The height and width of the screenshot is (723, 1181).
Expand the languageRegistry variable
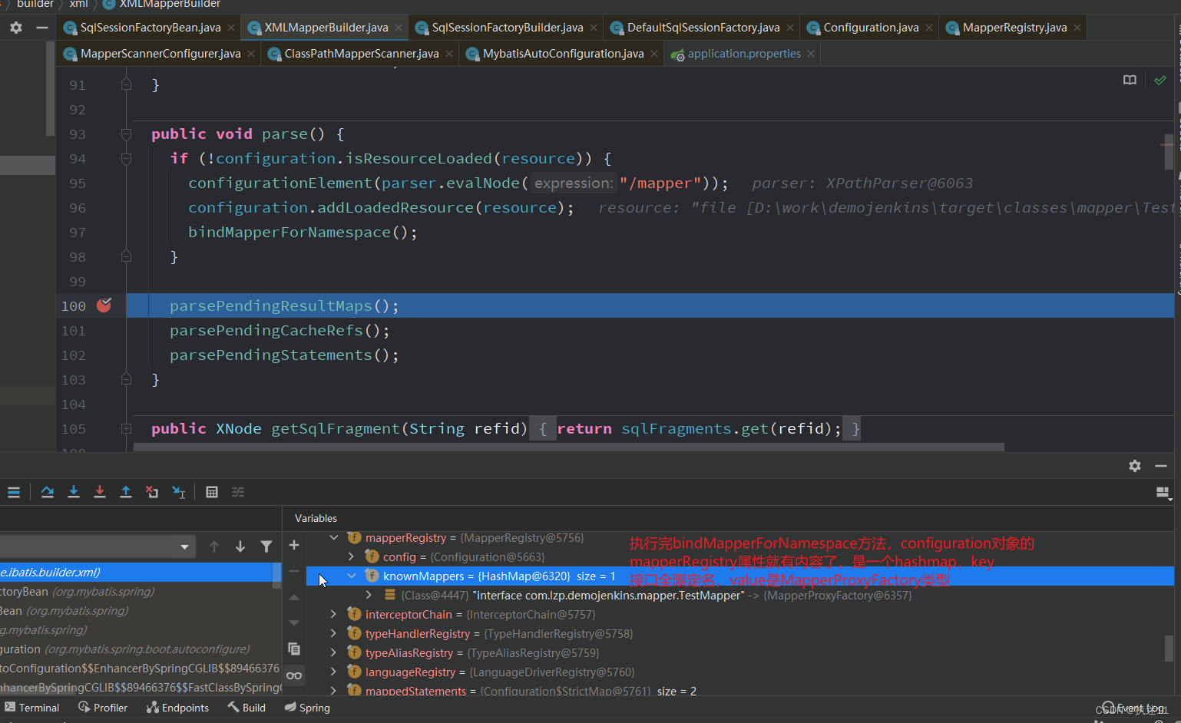pyautogui.click(x=333, y=672)
